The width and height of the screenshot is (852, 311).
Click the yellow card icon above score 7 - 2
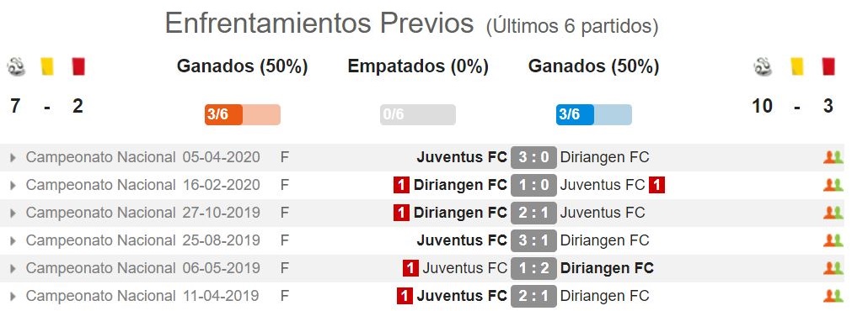click(x=46, y=66)
